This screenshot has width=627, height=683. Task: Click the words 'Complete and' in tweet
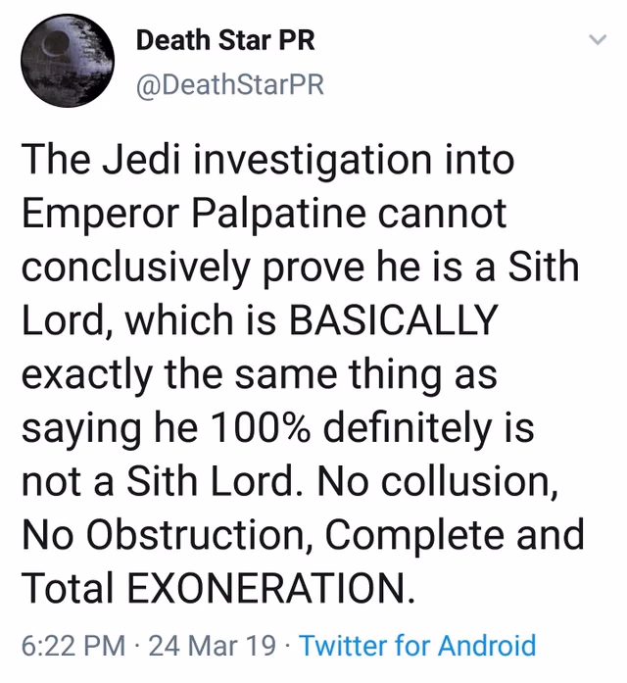(x=455, y=535)
